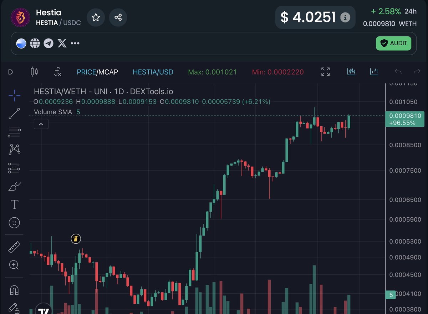
Task: Click the Volume SMA indicator label
Action: coord(53,112)
